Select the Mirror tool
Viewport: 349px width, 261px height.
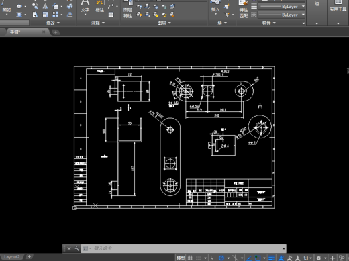[45, 6]
